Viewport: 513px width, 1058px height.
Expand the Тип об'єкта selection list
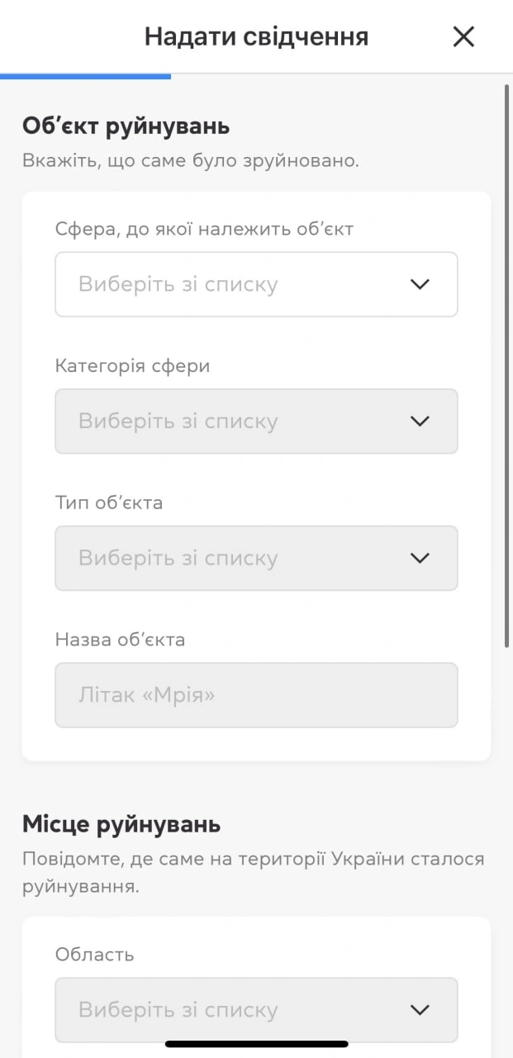coord(256,558)
